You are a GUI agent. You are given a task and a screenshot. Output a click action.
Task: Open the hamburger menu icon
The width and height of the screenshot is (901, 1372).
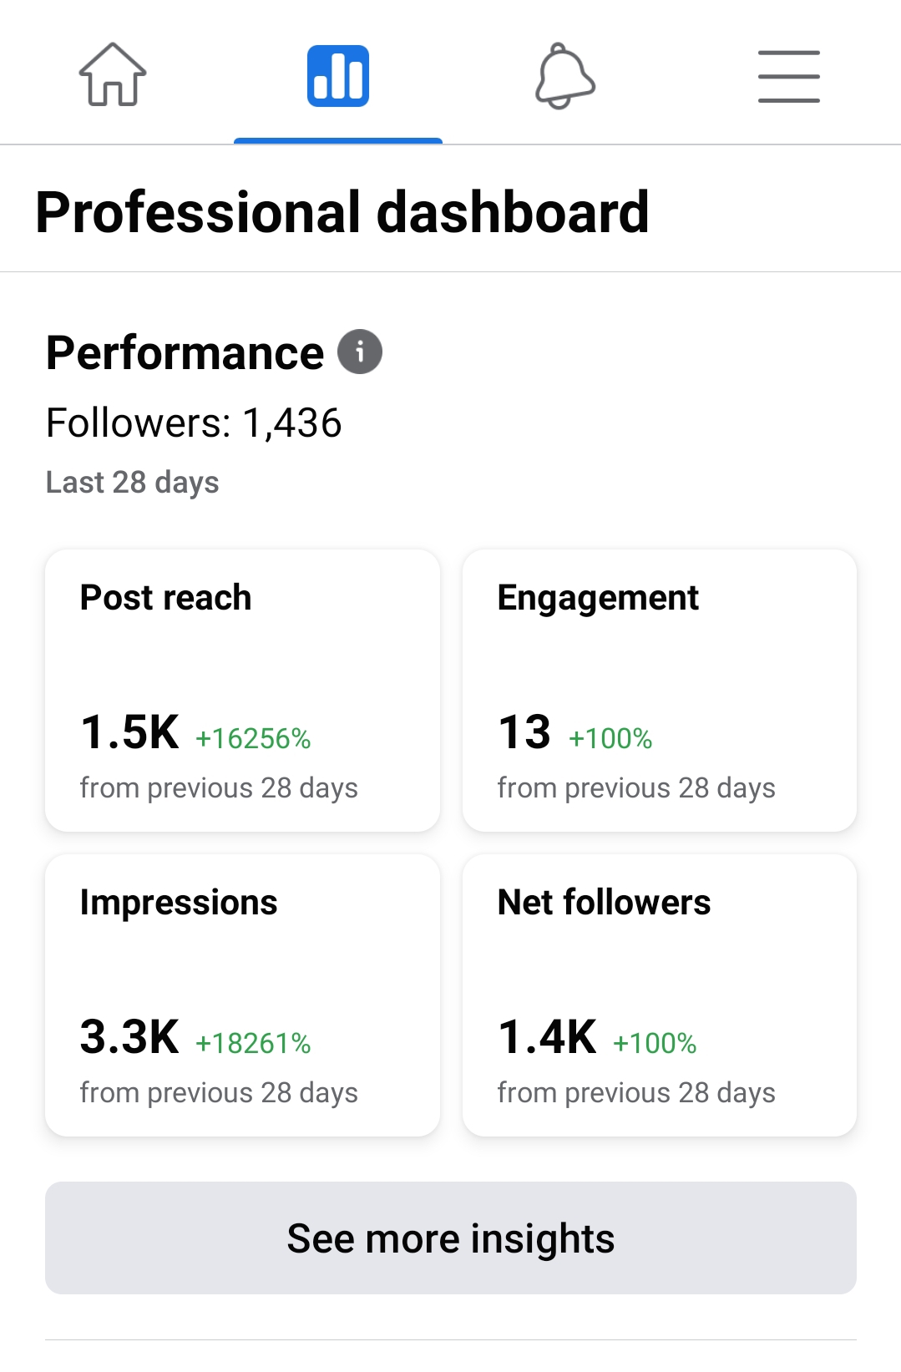pyautogui.click(x=789, y=76)
